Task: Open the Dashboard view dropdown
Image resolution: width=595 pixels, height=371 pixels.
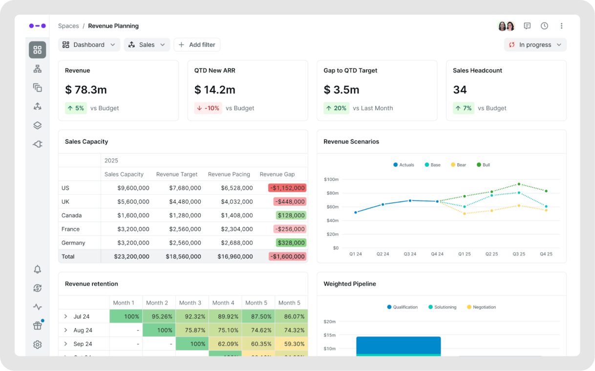Action: (x=89, y=44)
